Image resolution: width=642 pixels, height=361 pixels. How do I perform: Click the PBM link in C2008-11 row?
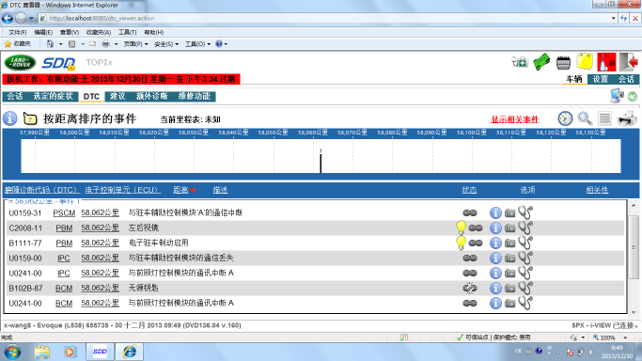pyautogui.click(x=64, y=228)
